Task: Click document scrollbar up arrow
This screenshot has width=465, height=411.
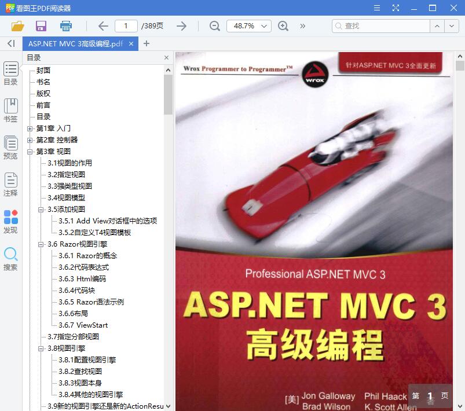Action: pyautogui.click(x=460, y=56)
